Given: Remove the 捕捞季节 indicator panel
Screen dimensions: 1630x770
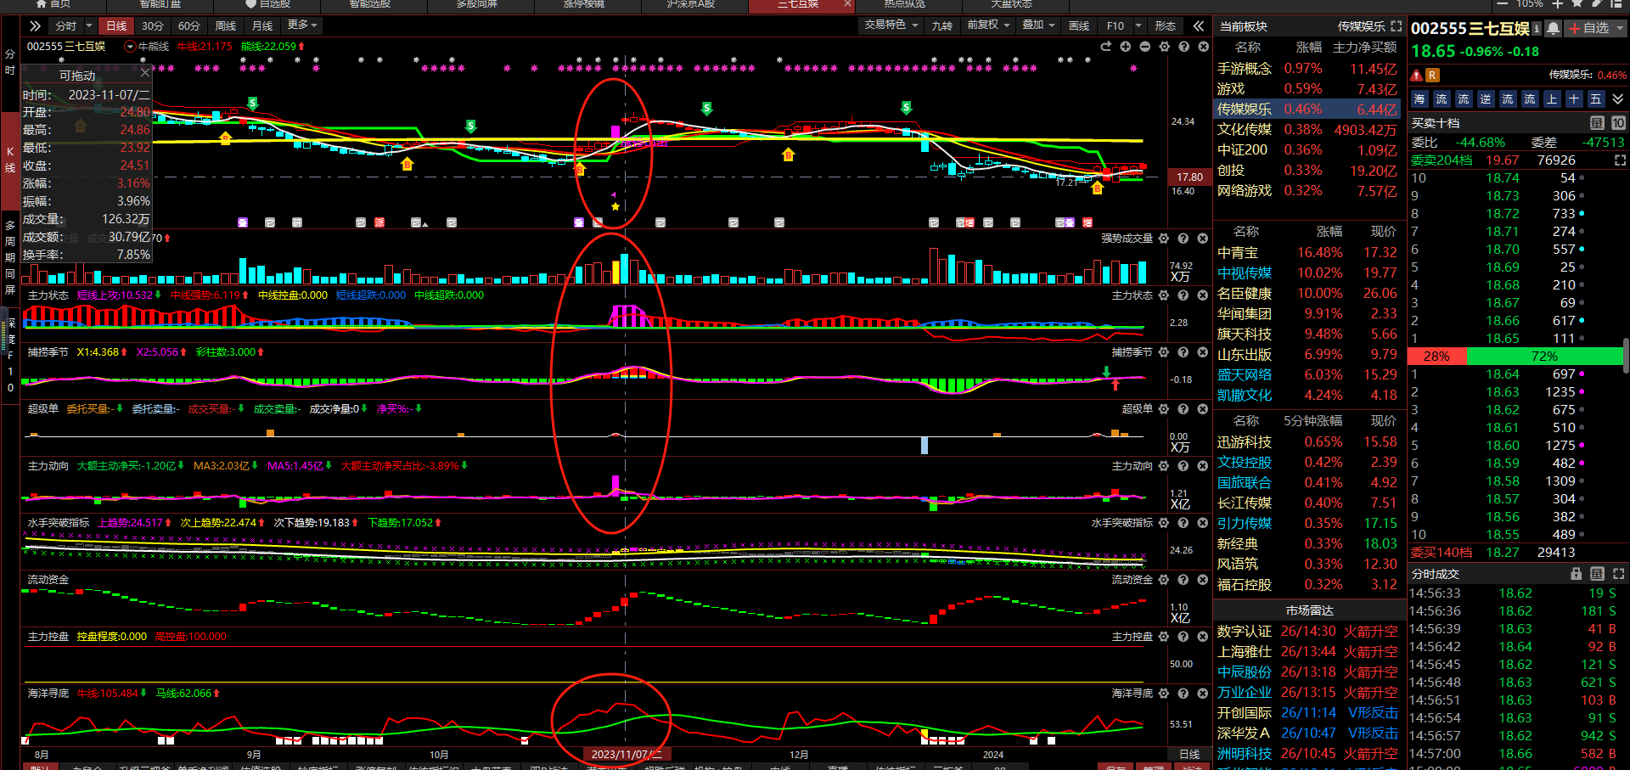Looking at the screenshot, I should 1203,352.
